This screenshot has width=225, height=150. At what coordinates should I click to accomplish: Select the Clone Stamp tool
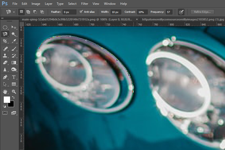[x=5, y=56]
